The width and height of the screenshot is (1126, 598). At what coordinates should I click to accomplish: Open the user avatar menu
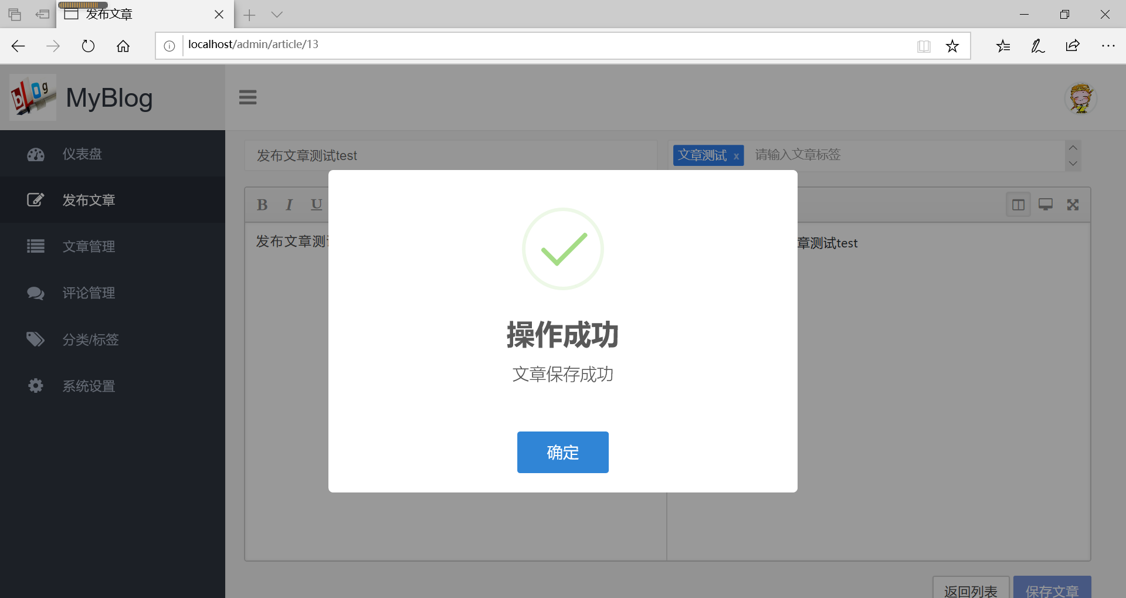point(1080,98)
